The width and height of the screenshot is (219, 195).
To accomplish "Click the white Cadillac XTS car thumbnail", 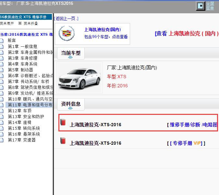I will [x=79, y=78].
